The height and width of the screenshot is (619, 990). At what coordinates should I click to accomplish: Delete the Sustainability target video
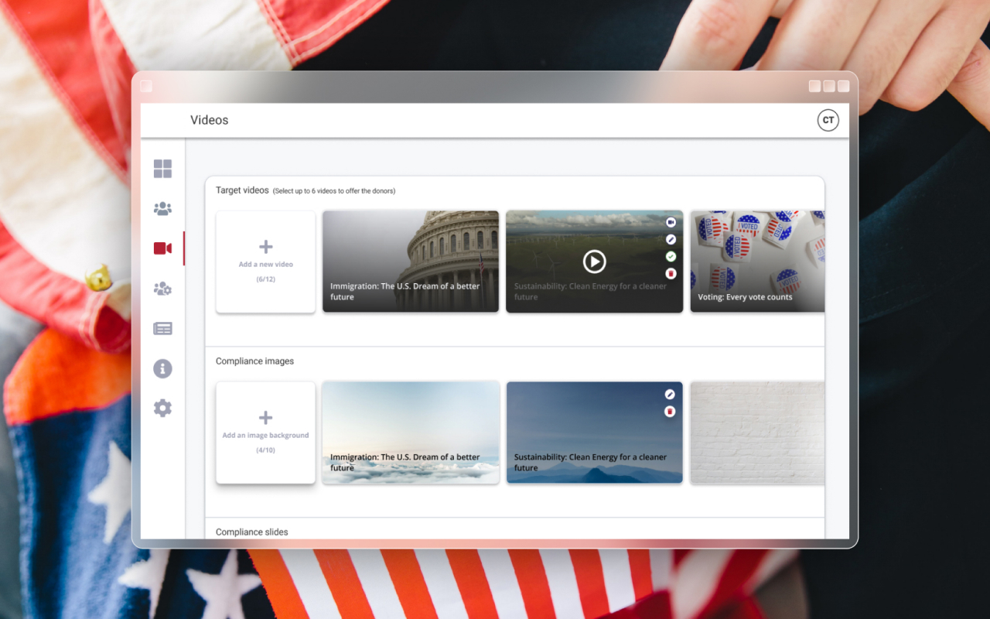[671, 273]
